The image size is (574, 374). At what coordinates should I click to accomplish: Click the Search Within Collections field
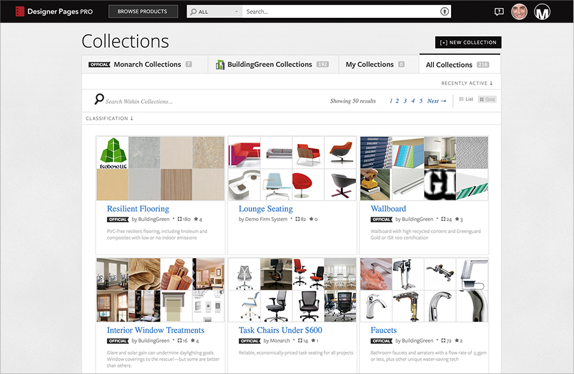139,101
